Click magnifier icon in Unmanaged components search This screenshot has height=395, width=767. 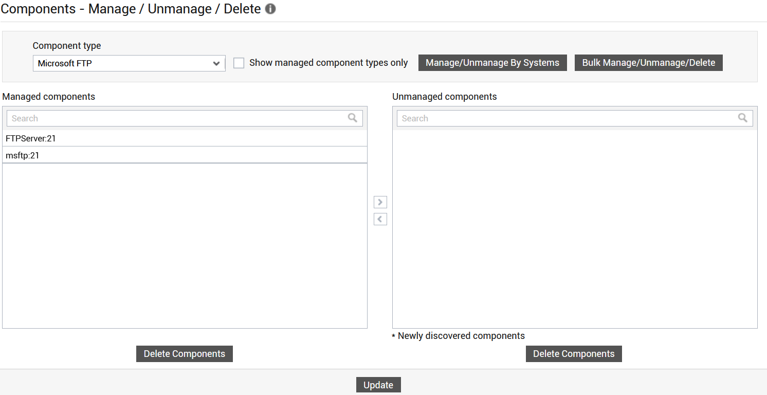point(743,118)
